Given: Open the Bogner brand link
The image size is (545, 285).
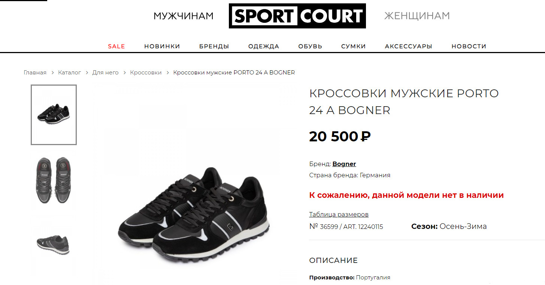Looking at the screenshot, I should (x=344, y=164).
